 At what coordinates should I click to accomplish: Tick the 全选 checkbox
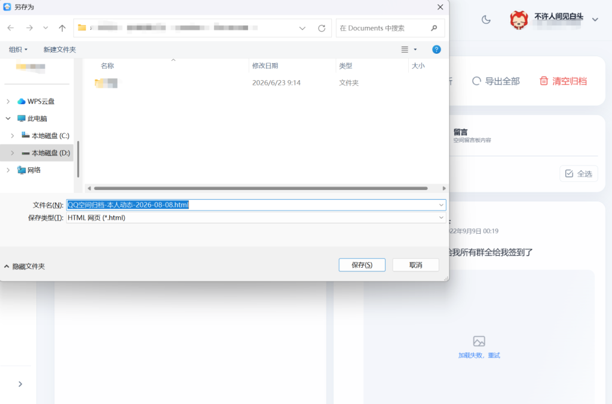[569, 174]
